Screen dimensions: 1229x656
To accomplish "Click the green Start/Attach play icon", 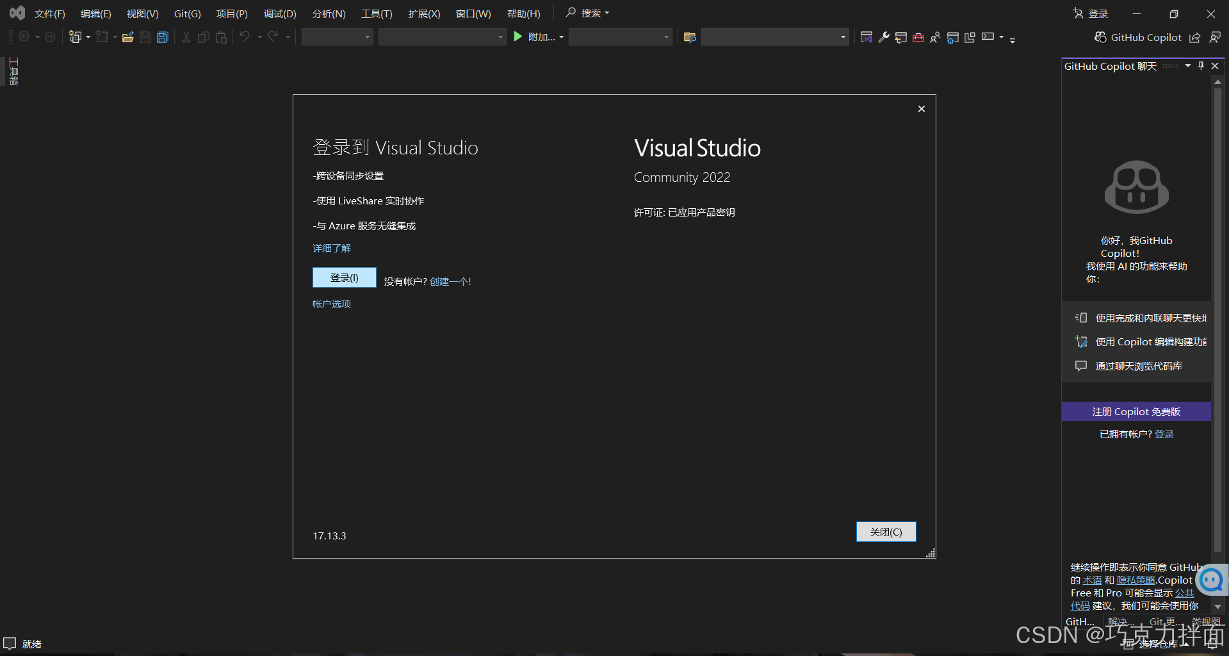I will tap(518, 37).
